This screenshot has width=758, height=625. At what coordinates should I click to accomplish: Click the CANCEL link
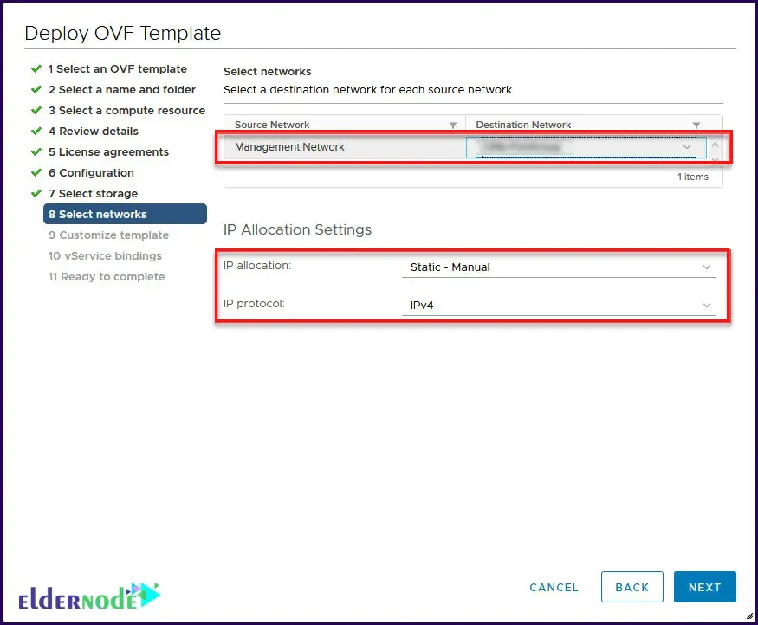click(x=554, y=587)
